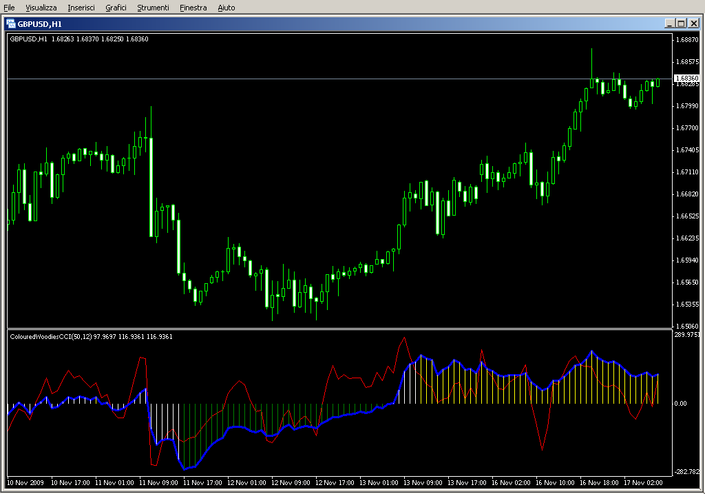Minimize the GBPUSD,H1 chart window
This screenshot has width=705, height=494.
coord(669,23)
